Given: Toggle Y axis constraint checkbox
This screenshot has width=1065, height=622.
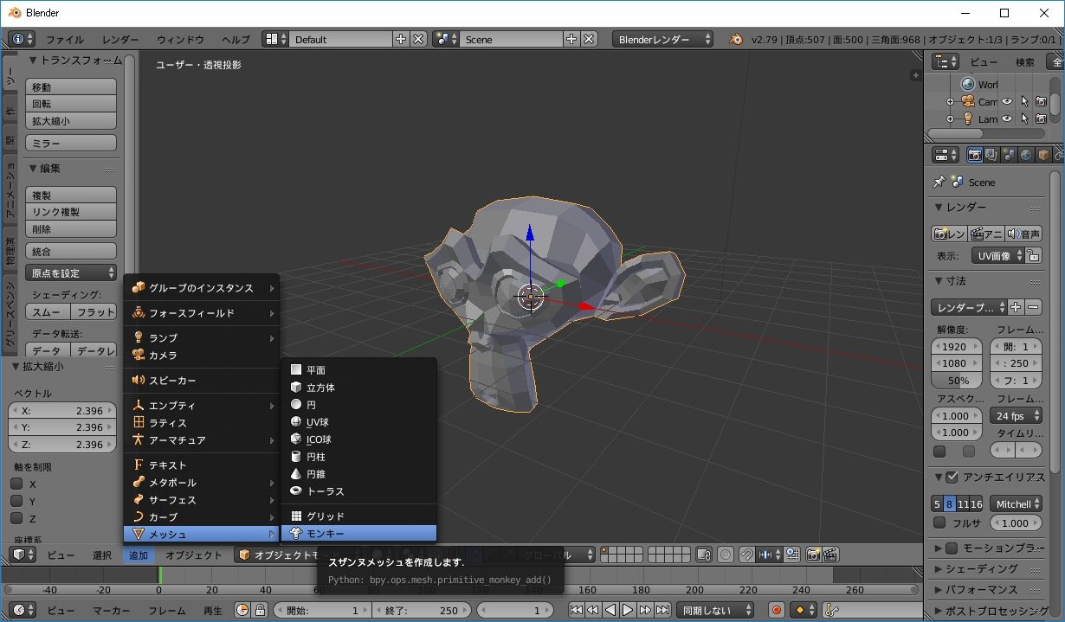Looking at the screenshot, I should pos(16,502).
